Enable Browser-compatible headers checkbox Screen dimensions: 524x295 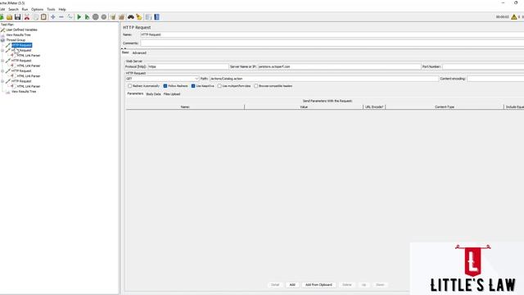[x=256, y=86]
